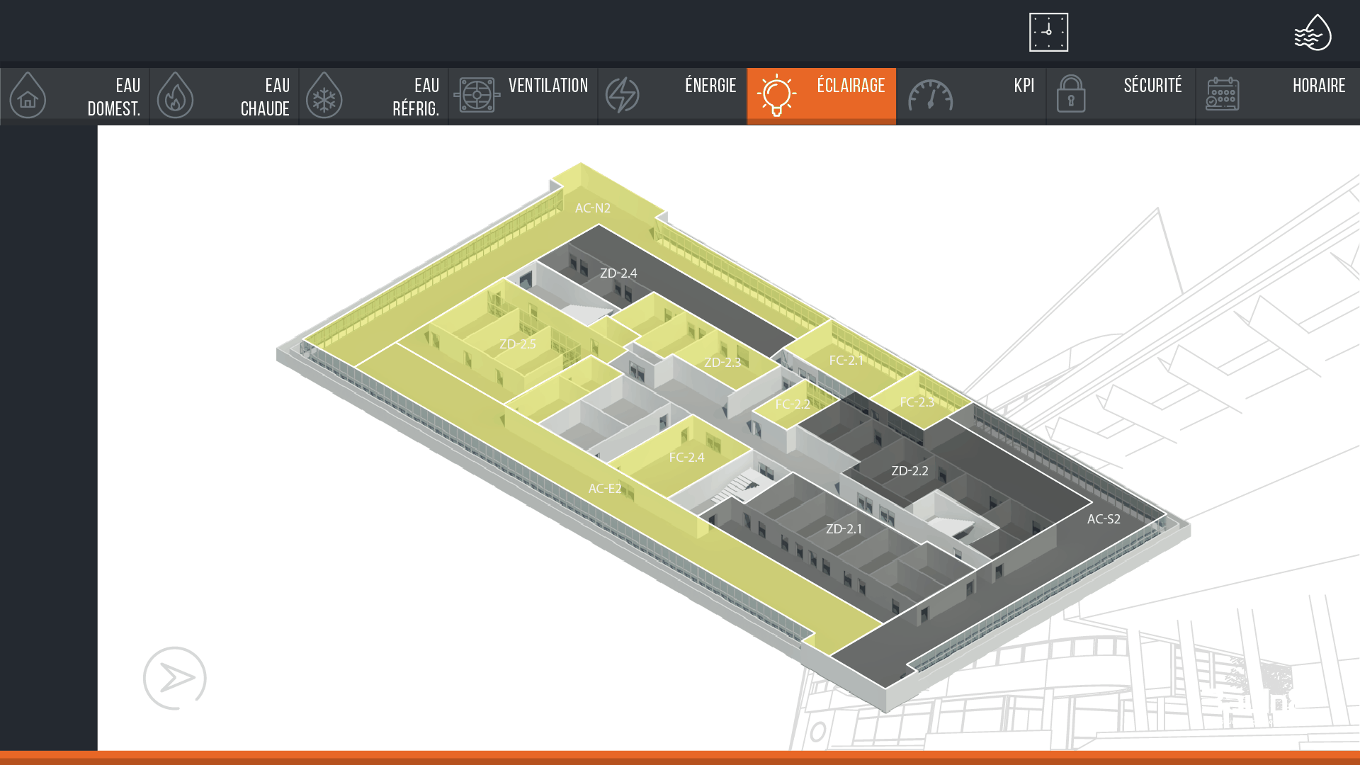Select the Eau Réfrig. snowflake icon
The height and width of the screenshot is (765, 1360).
(x=324, y=96)
